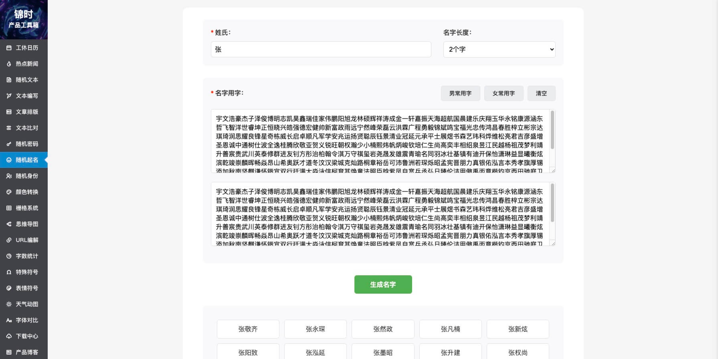Viewport: 718px width, 359px height.
Task: Click the emoji icon beside 表情符号
Action: [x=9, y=288]
